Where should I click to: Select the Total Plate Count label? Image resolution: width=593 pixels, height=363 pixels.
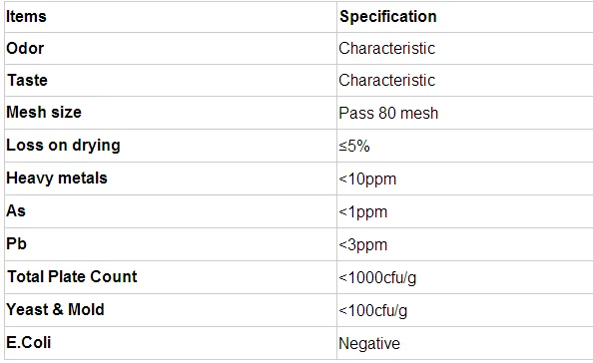coord(72,276)
